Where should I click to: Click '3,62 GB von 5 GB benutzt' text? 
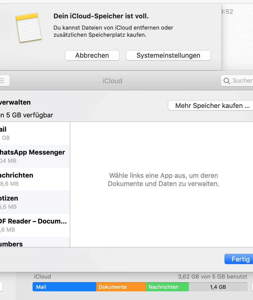tap(213, 277)
